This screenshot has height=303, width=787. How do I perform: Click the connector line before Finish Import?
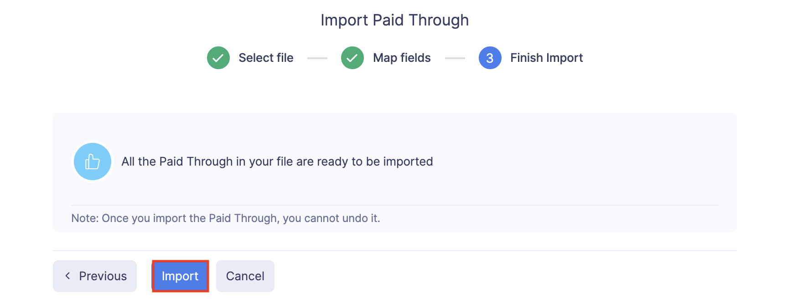(455, 58)
